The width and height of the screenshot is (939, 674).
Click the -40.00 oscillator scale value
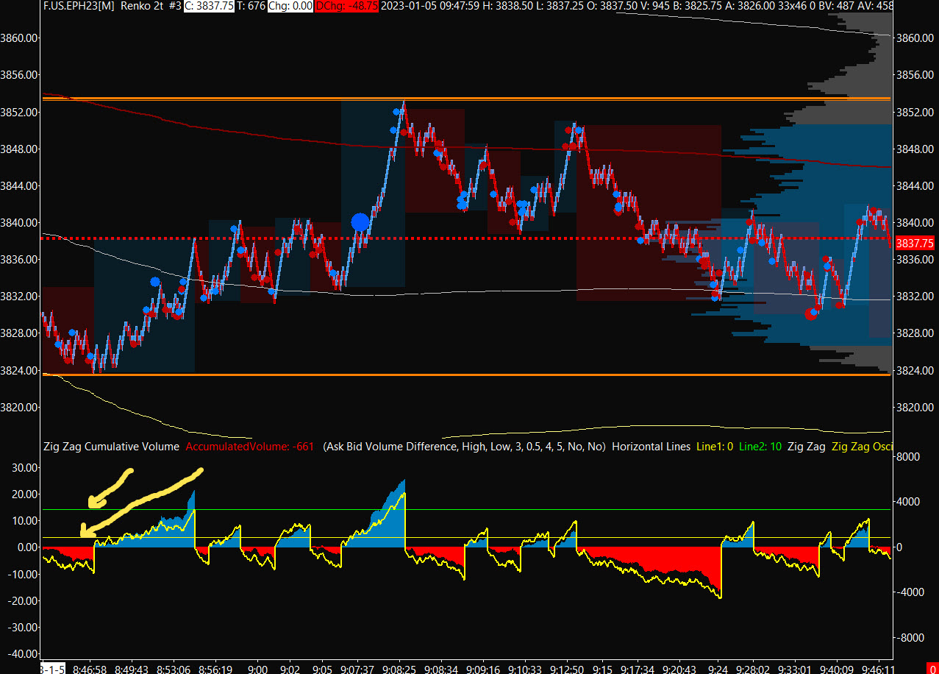[24, 653]
